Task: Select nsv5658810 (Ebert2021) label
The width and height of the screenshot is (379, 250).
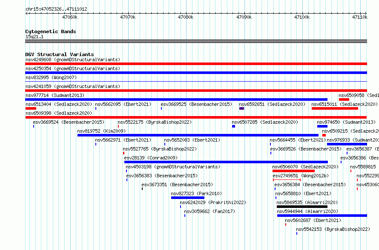Action: point(303,193)
